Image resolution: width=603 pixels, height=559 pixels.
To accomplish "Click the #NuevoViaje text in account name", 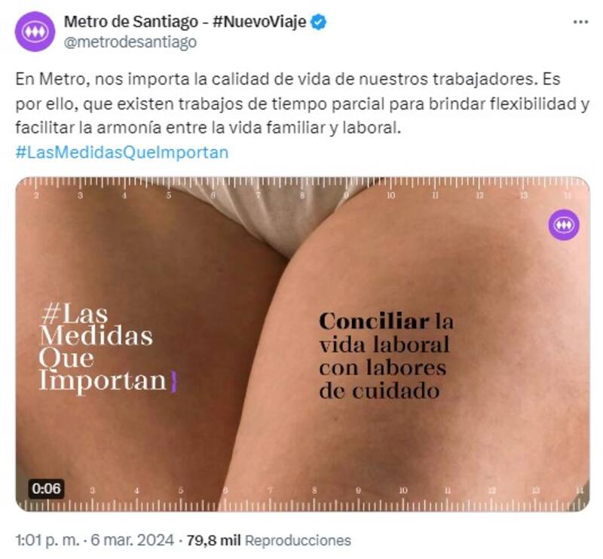I will click(x=259, y=22).
